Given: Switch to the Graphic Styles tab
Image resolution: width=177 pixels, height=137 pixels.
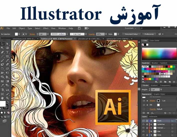Looking at the screenshot, I should coord(159,94).
